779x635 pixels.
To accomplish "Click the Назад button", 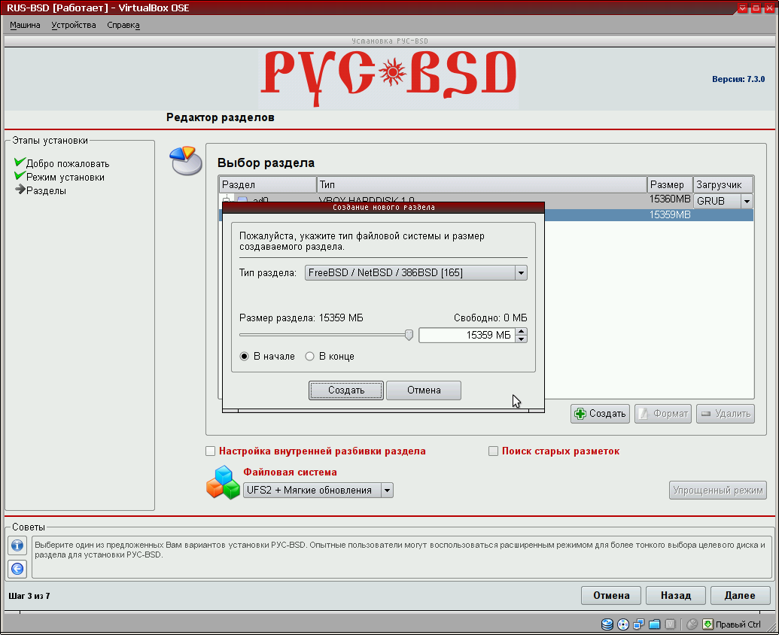I will [676, 595].
